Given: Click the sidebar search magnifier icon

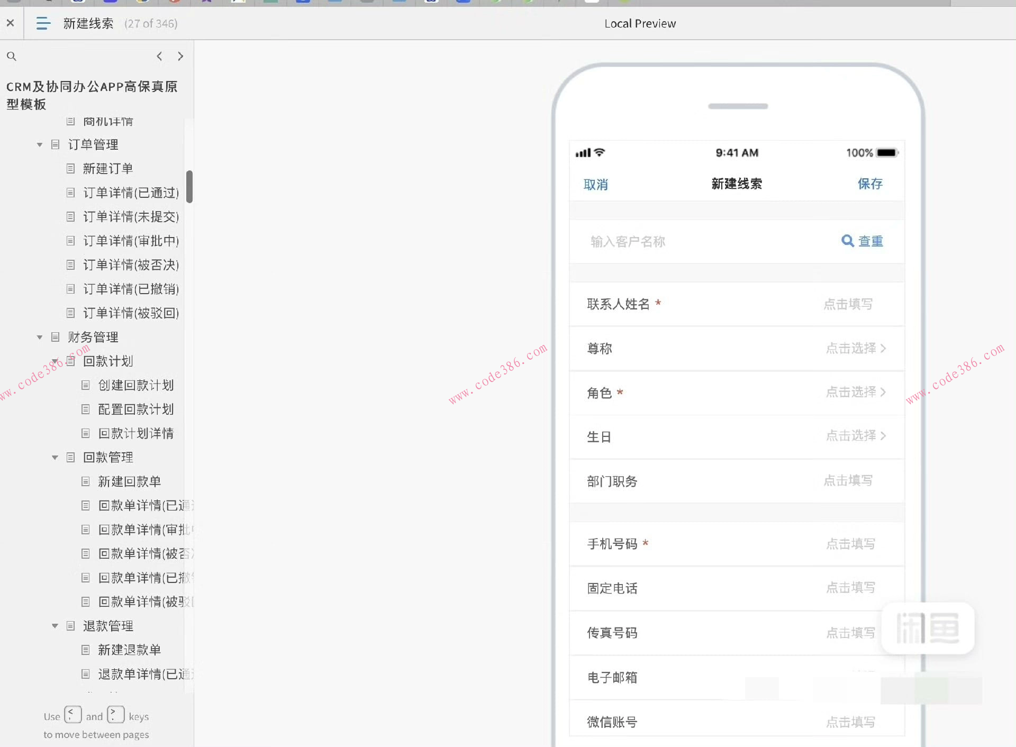Looking at the screenshot, I should tap(11, 56).
